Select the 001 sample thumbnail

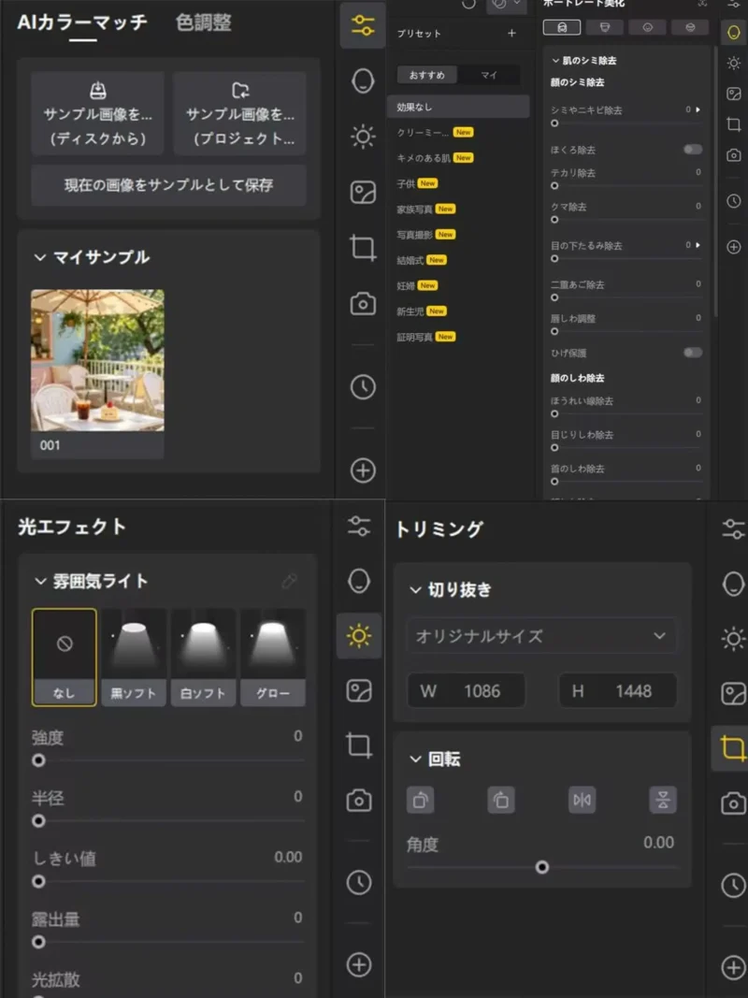tap(97, 373)
